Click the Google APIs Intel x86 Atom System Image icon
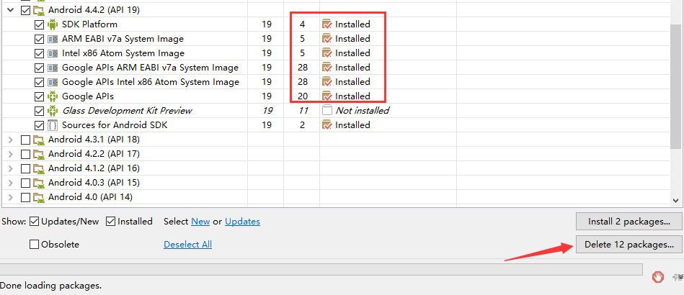Viewport: 684px width, 295px height. [x=53, y=82]
